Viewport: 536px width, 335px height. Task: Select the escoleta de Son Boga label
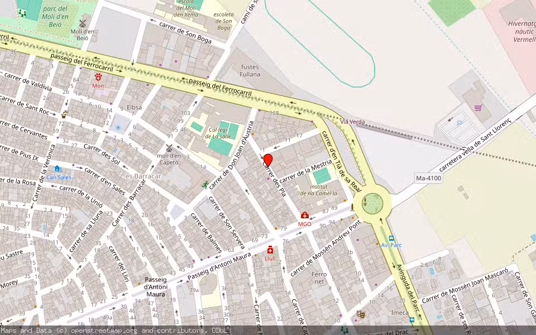(223, 21)
